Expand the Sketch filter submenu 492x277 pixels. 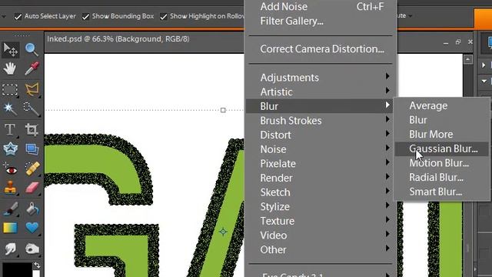(x=321, y=192)
